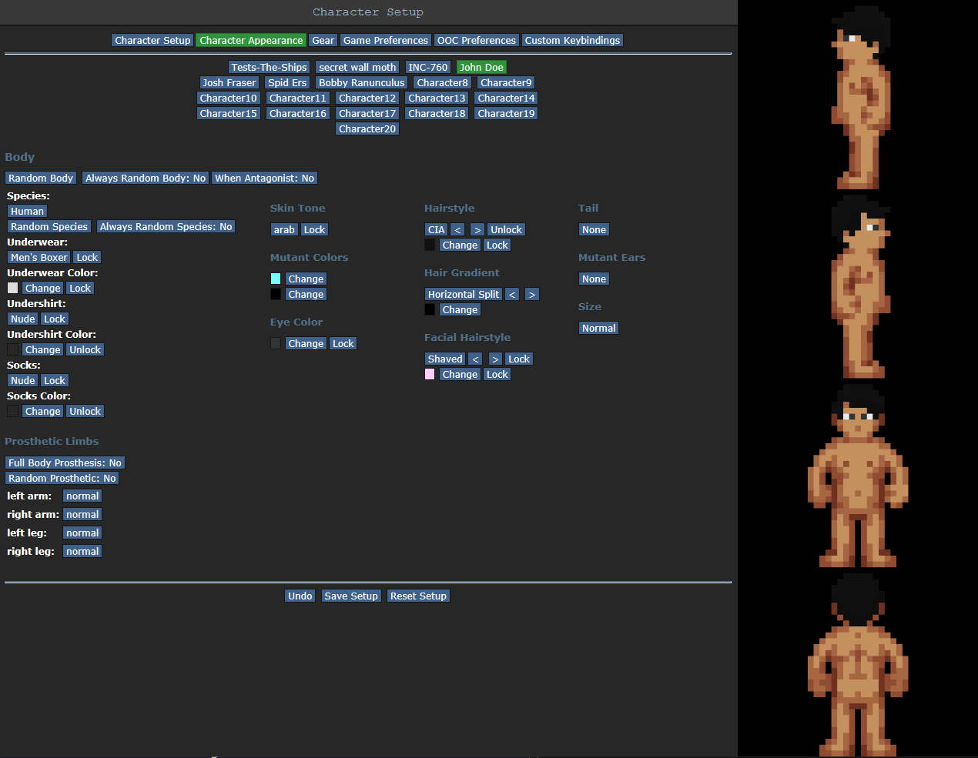Select the Bobby Ranunculus character slot

(361, 83)
